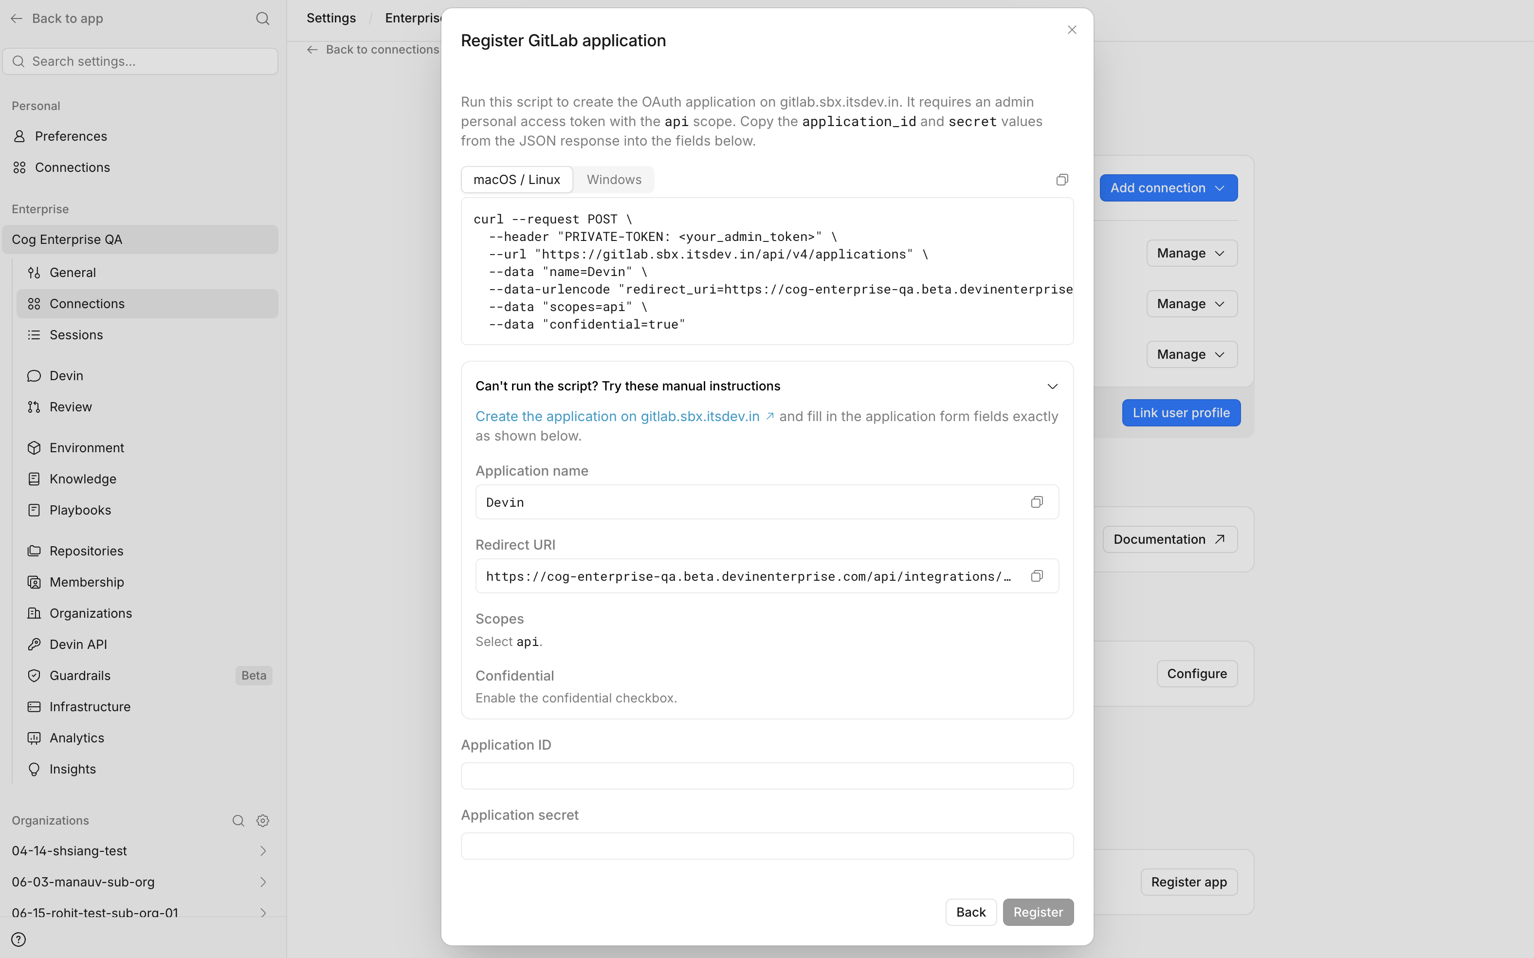Click the Back button in the dialog
This screenshot has width=1534, height=958.
click(970, 912)
